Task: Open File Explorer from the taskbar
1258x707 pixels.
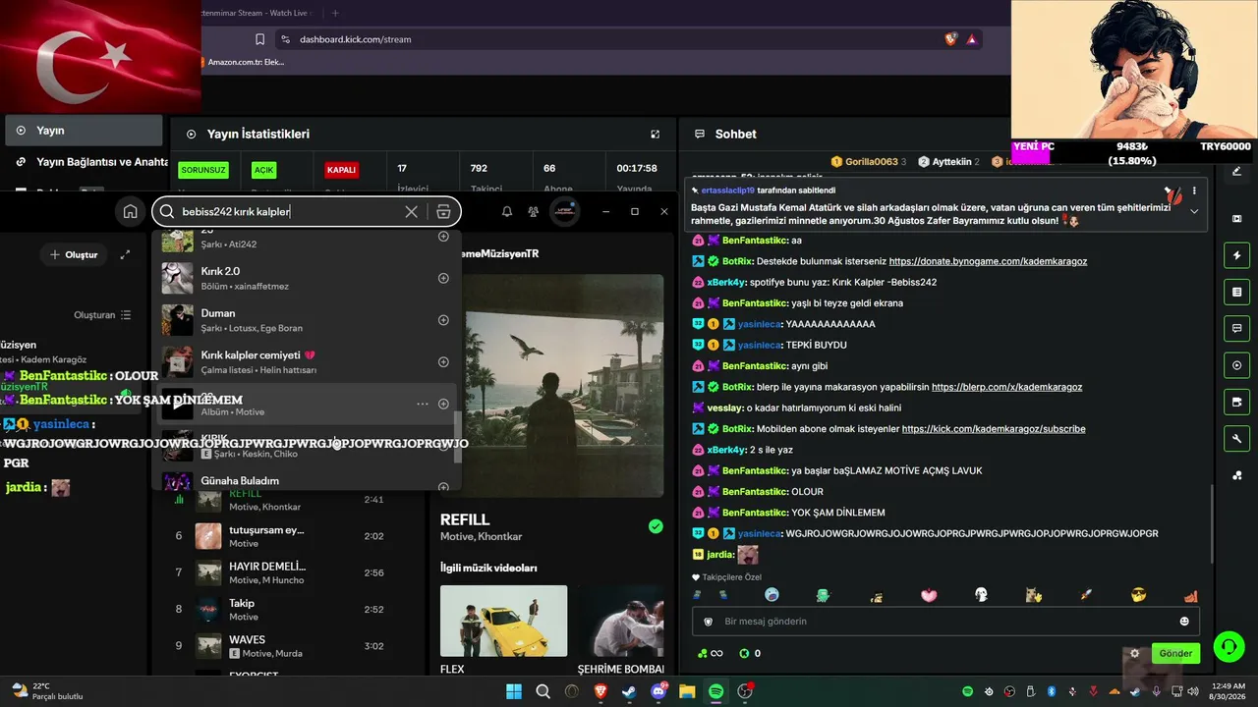Action: (687, 691)
